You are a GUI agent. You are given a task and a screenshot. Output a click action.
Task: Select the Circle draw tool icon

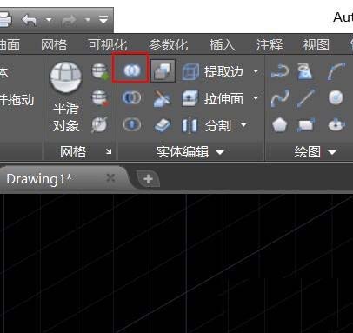click(336, 98)
